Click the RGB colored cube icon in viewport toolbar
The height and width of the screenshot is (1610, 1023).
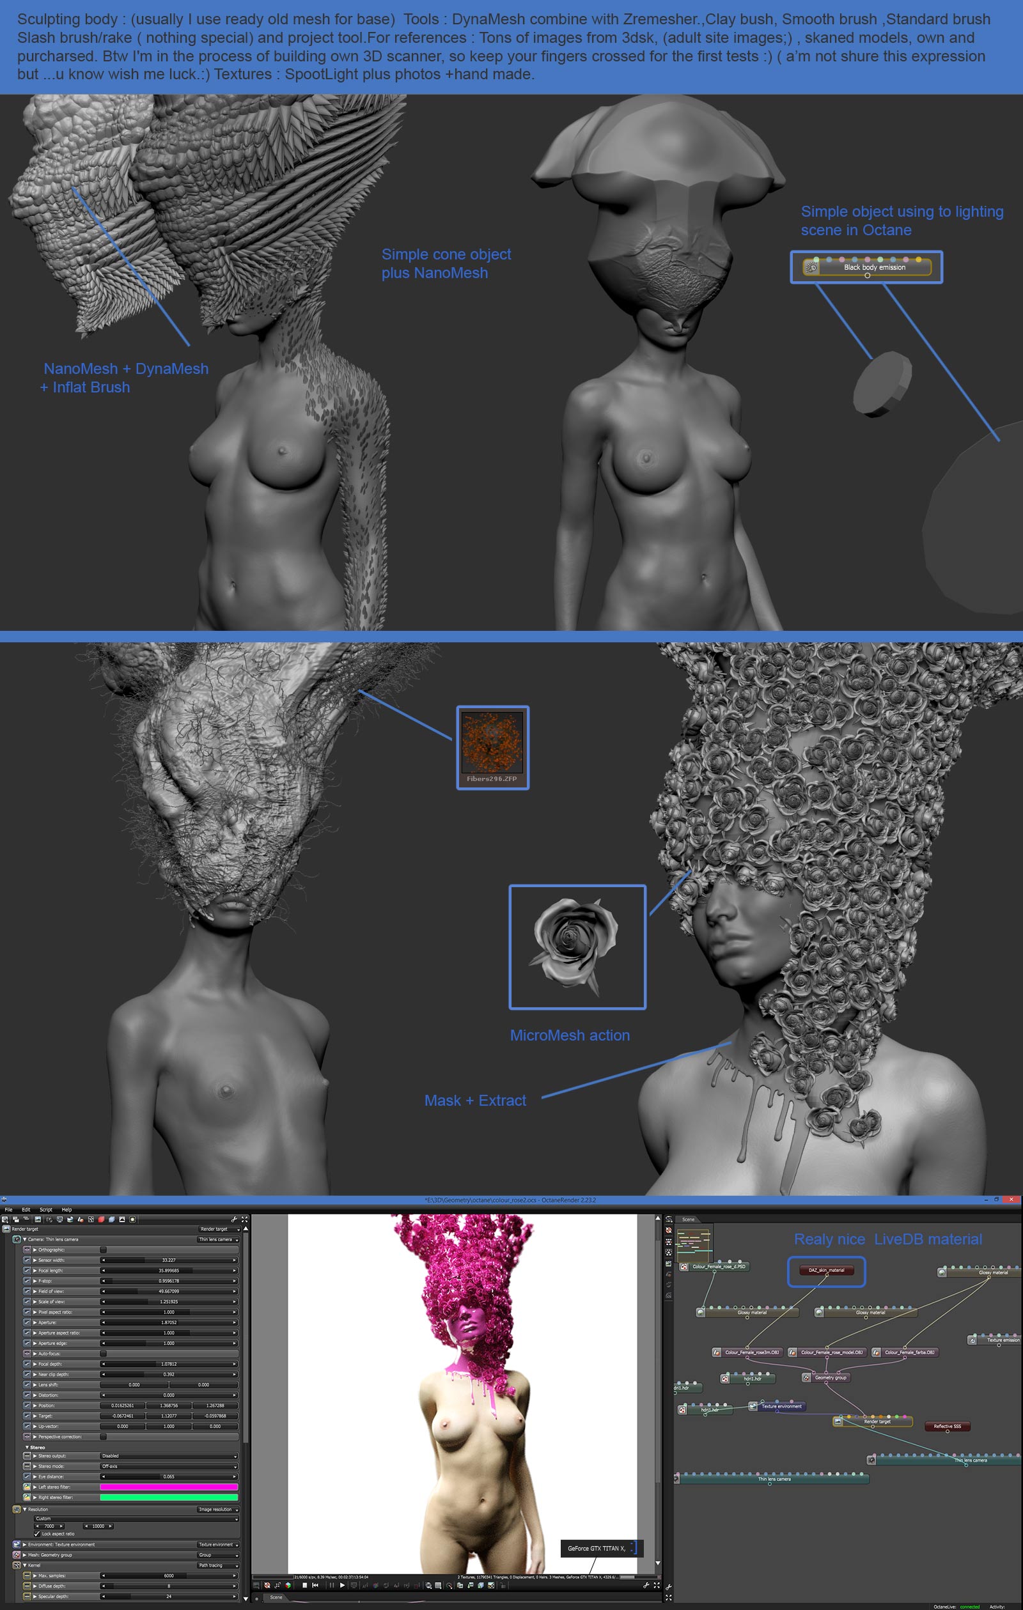[288, 1585]
